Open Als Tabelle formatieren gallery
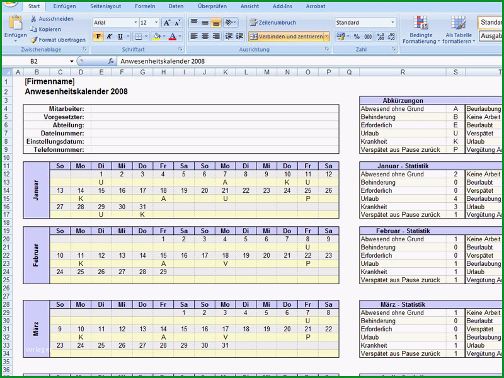This screenshot has height=378, width=504. tap(459, 30)
